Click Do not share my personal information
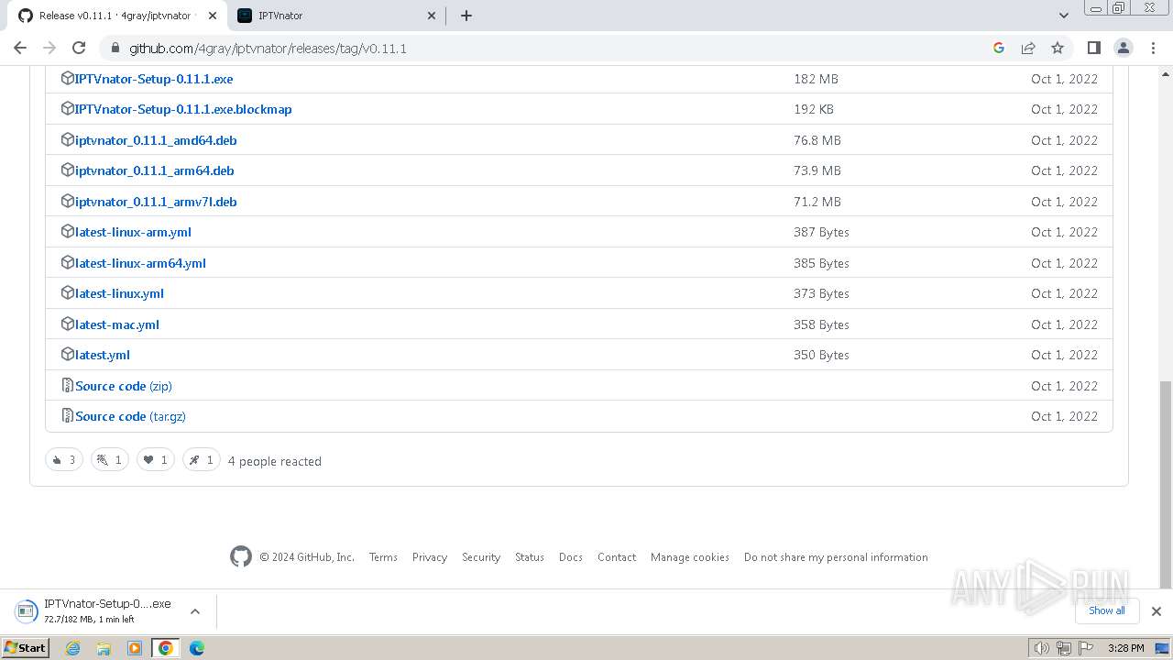The height and width of the screenshot is (660, 1173). click(836, 557)
